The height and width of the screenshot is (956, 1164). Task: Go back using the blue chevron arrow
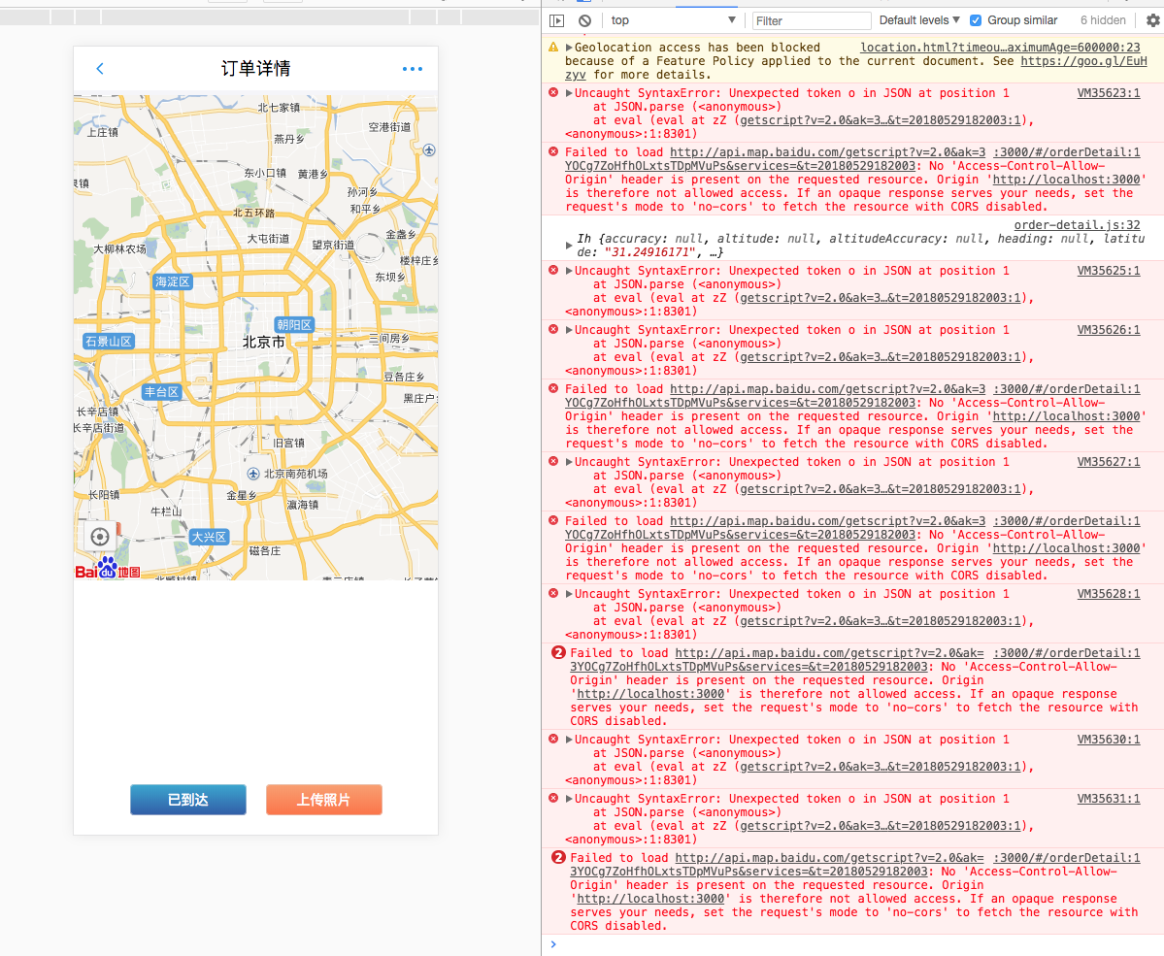coord(100,68)
